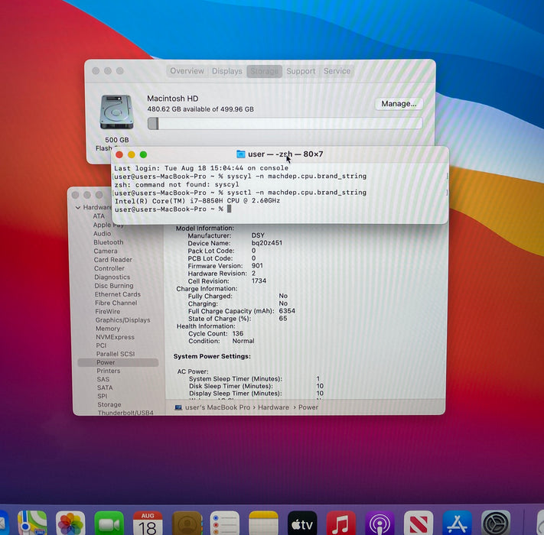Image resolution: width=544 pixels, height=535 pixels.
Task: Select Disc Burning in the sidebar
Action: click(x=114, y=286)
